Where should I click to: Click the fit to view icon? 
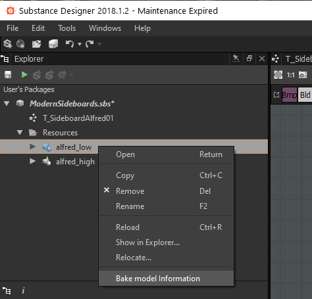(x=278, y=75)
